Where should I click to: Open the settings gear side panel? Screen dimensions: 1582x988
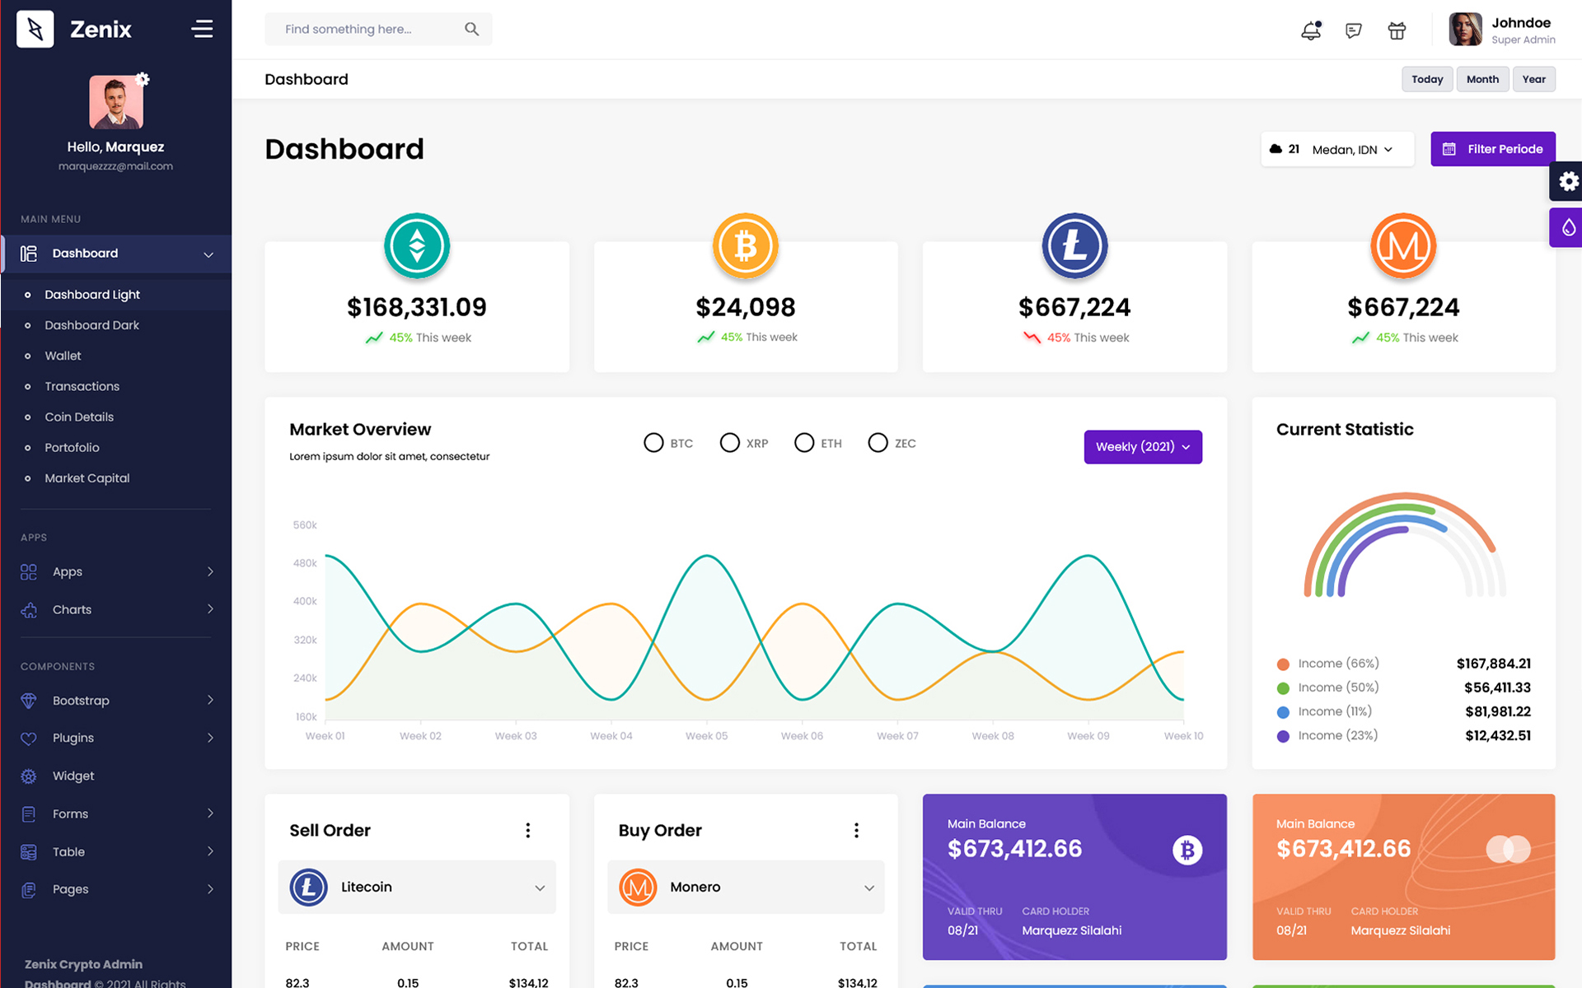point(1568,181)
